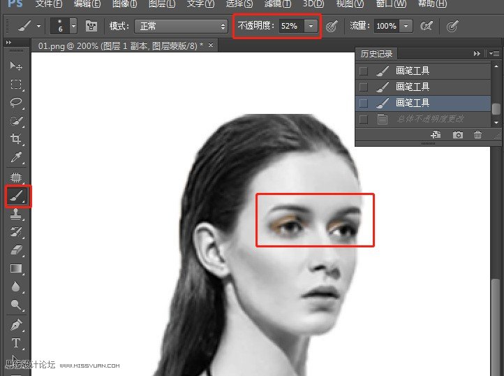Toggle history source box for selected 画笔工具
The height and width of the screenshot is (376, 504).
[364, 103]
